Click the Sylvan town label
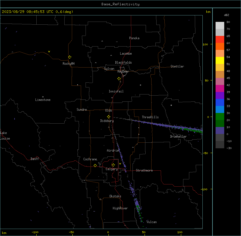This screenshot has height=236, width=241. 109,69
